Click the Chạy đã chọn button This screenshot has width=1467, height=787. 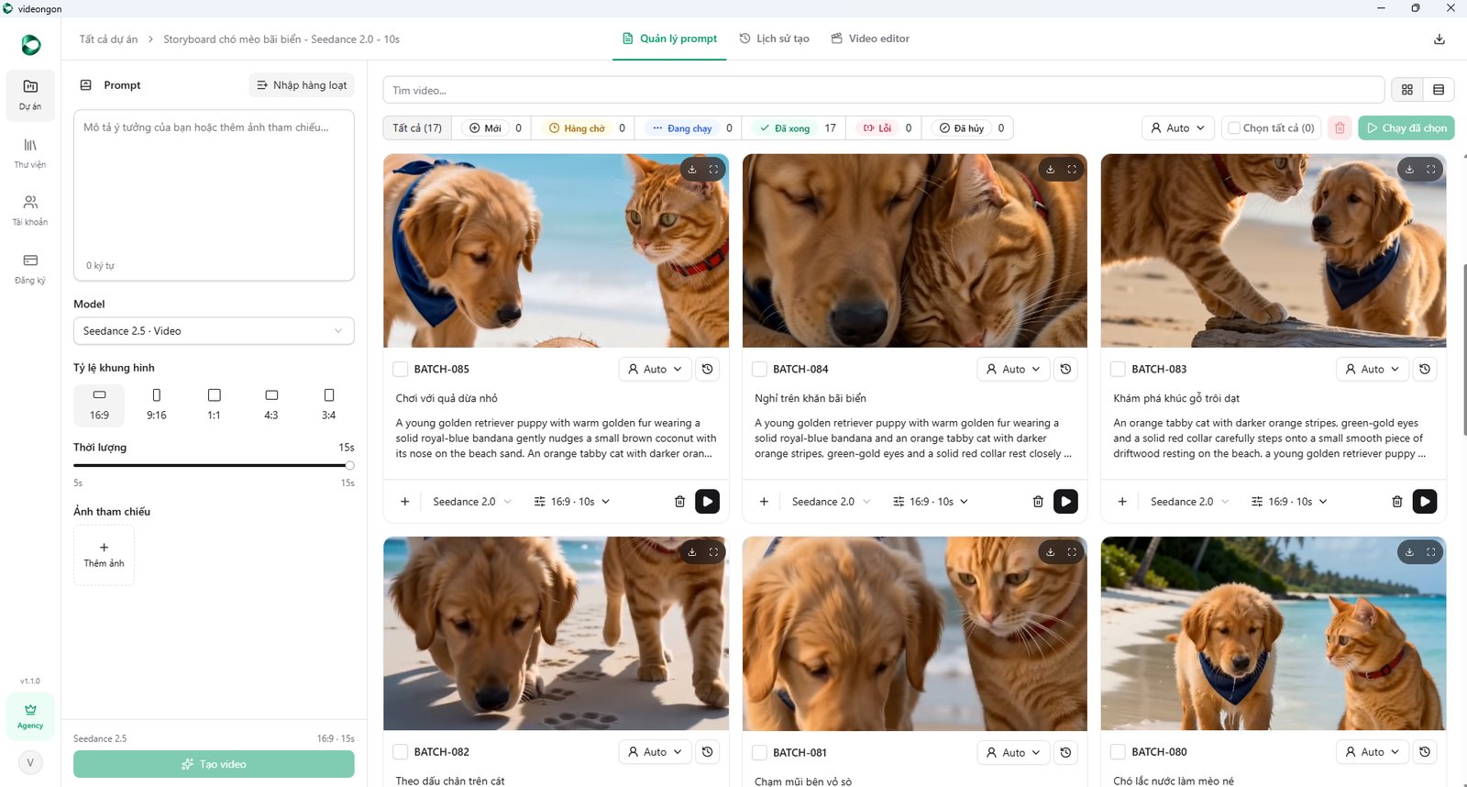[x=1406, y=128]
